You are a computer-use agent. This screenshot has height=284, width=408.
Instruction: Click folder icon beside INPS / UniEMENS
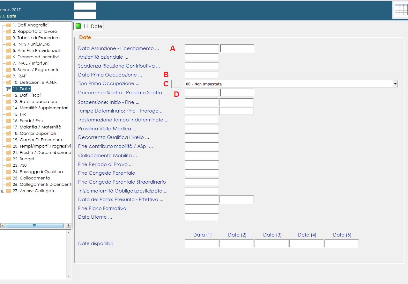coord(8,44)
